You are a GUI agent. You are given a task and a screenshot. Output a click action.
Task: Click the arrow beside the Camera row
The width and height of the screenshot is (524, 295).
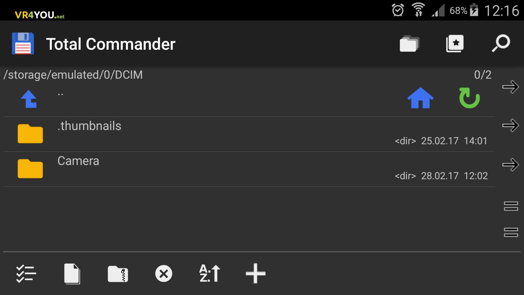[510, 165]
